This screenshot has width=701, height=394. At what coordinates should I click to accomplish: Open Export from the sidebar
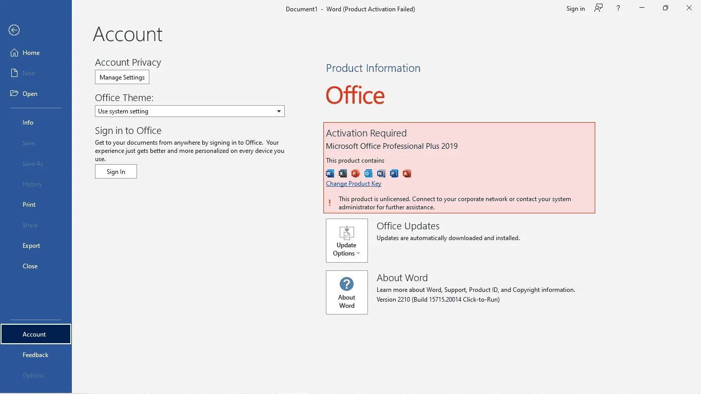[x=36, y=246]
